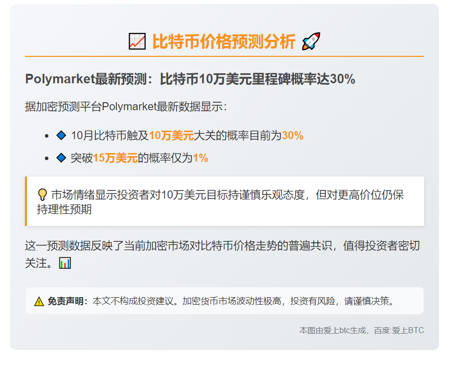Click the Polymarket最新预测 subheading

(190, 79)
